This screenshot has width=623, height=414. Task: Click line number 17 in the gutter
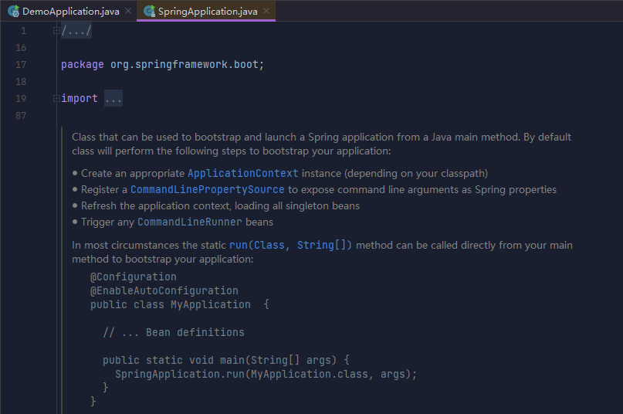(x=21, y=65)
